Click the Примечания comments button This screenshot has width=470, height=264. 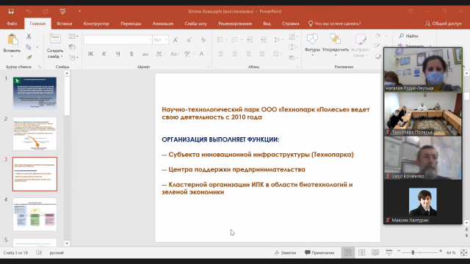point(319,252)
